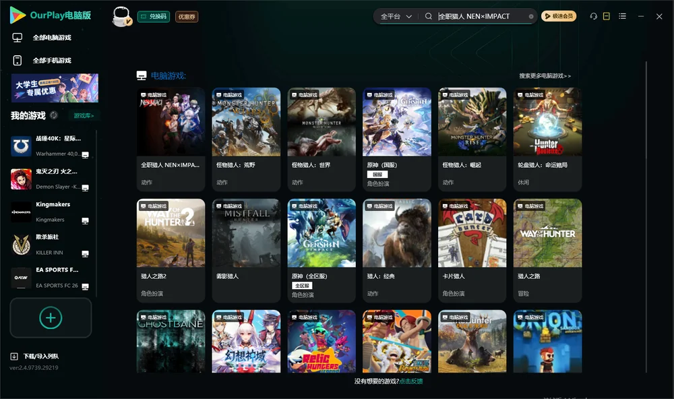This screenshot has height=399, width=674.
Task: Refresh the 我的游戏 list
Action: point(54,115)
